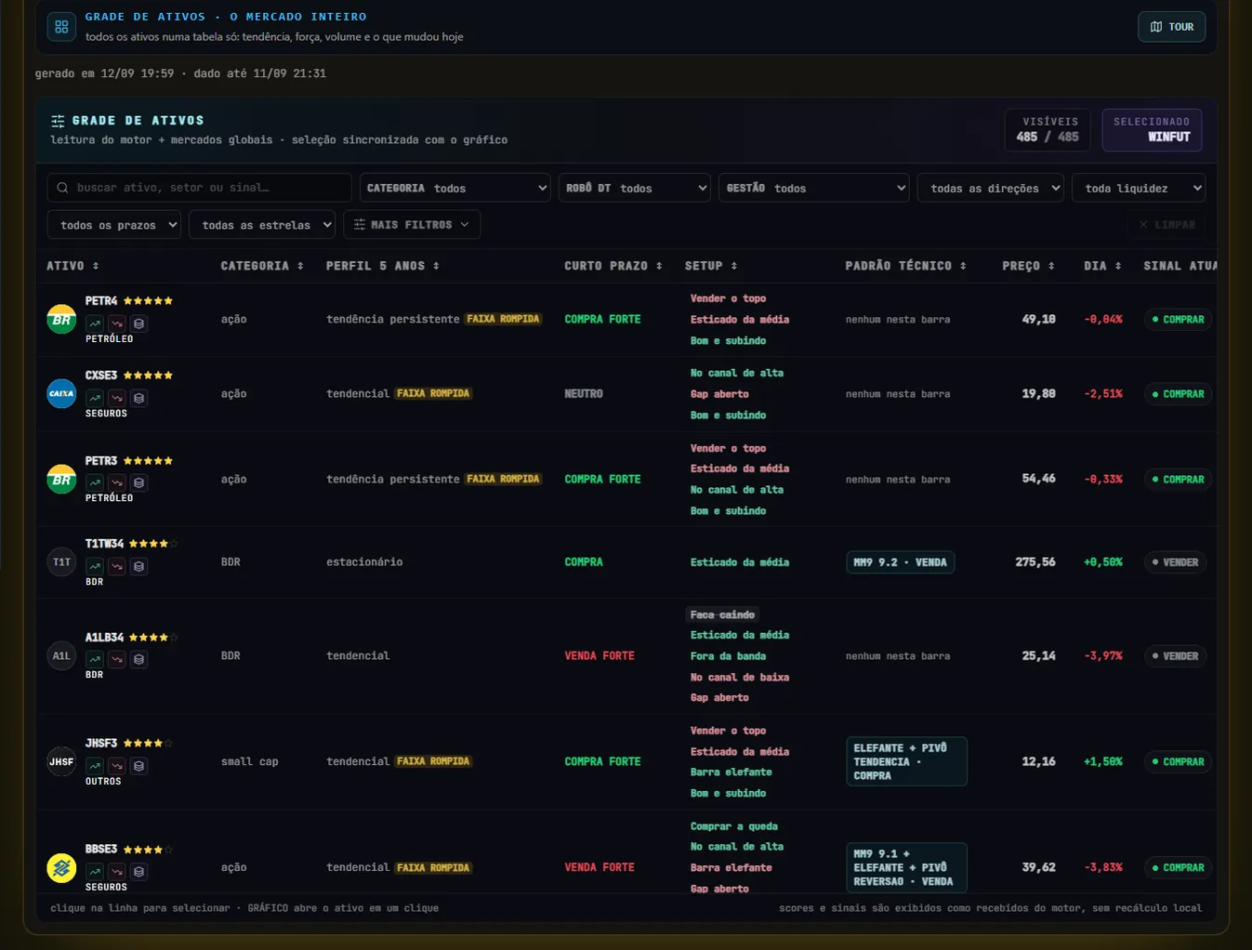Sort by the PREÇO column header
Viewport: 1252px width, 950px height.
click(1028, 266)
